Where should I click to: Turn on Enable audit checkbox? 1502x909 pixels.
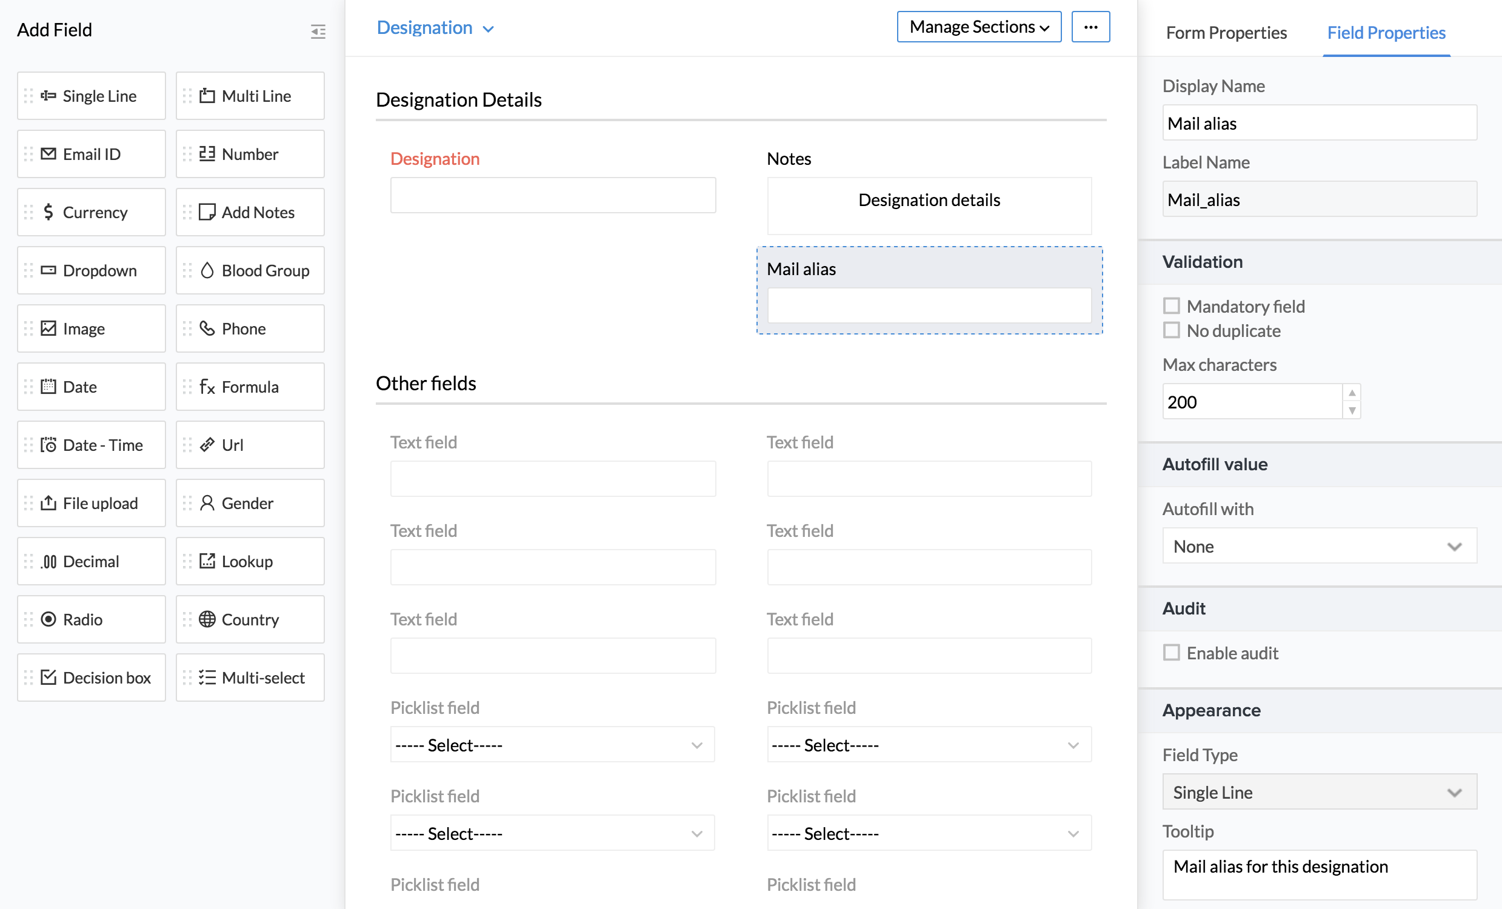1171,653
